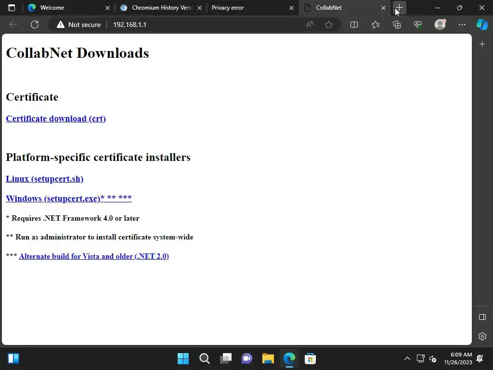Open Alternate build for Vista link
The height and width of the screenshot is (370, 493).
(94, 256)
